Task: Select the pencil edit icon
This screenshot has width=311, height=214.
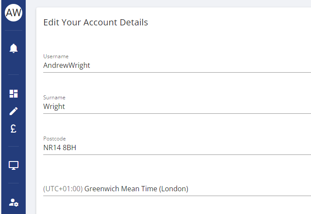Action: tap(14, 111)
